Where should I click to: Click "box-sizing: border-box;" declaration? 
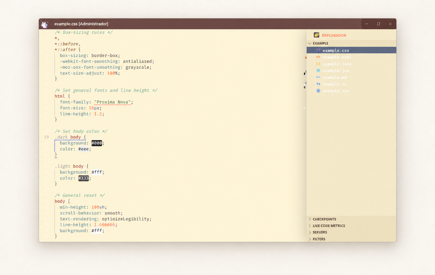(x=90, y=55)
